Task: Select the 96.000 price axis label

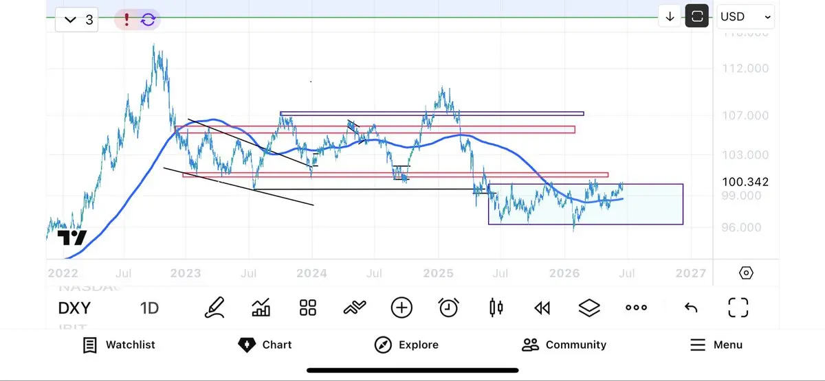Action: click(x=742, y=227)
